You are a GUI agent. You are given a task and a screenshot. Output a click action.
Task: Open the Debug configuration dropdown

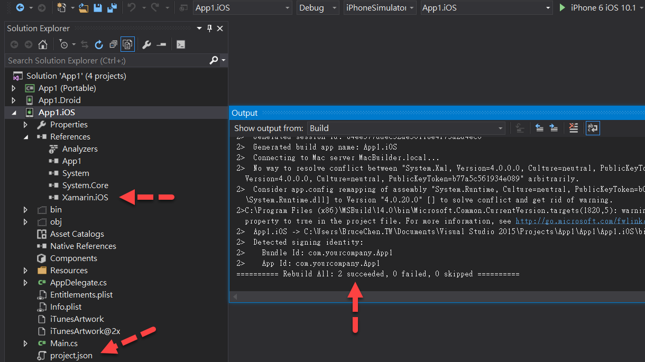pyautogui.click(x=334, y=8)
